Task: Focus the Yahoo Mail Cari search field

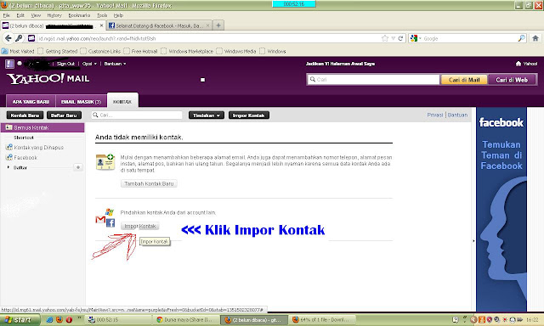Action: [x=373, y=79]
